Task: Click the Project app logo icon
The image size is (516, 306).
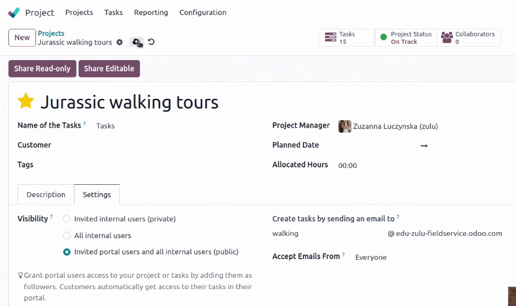Action: pos(14,13)
